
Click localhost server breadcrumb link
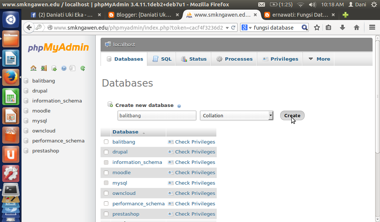(x=124, y=44)
